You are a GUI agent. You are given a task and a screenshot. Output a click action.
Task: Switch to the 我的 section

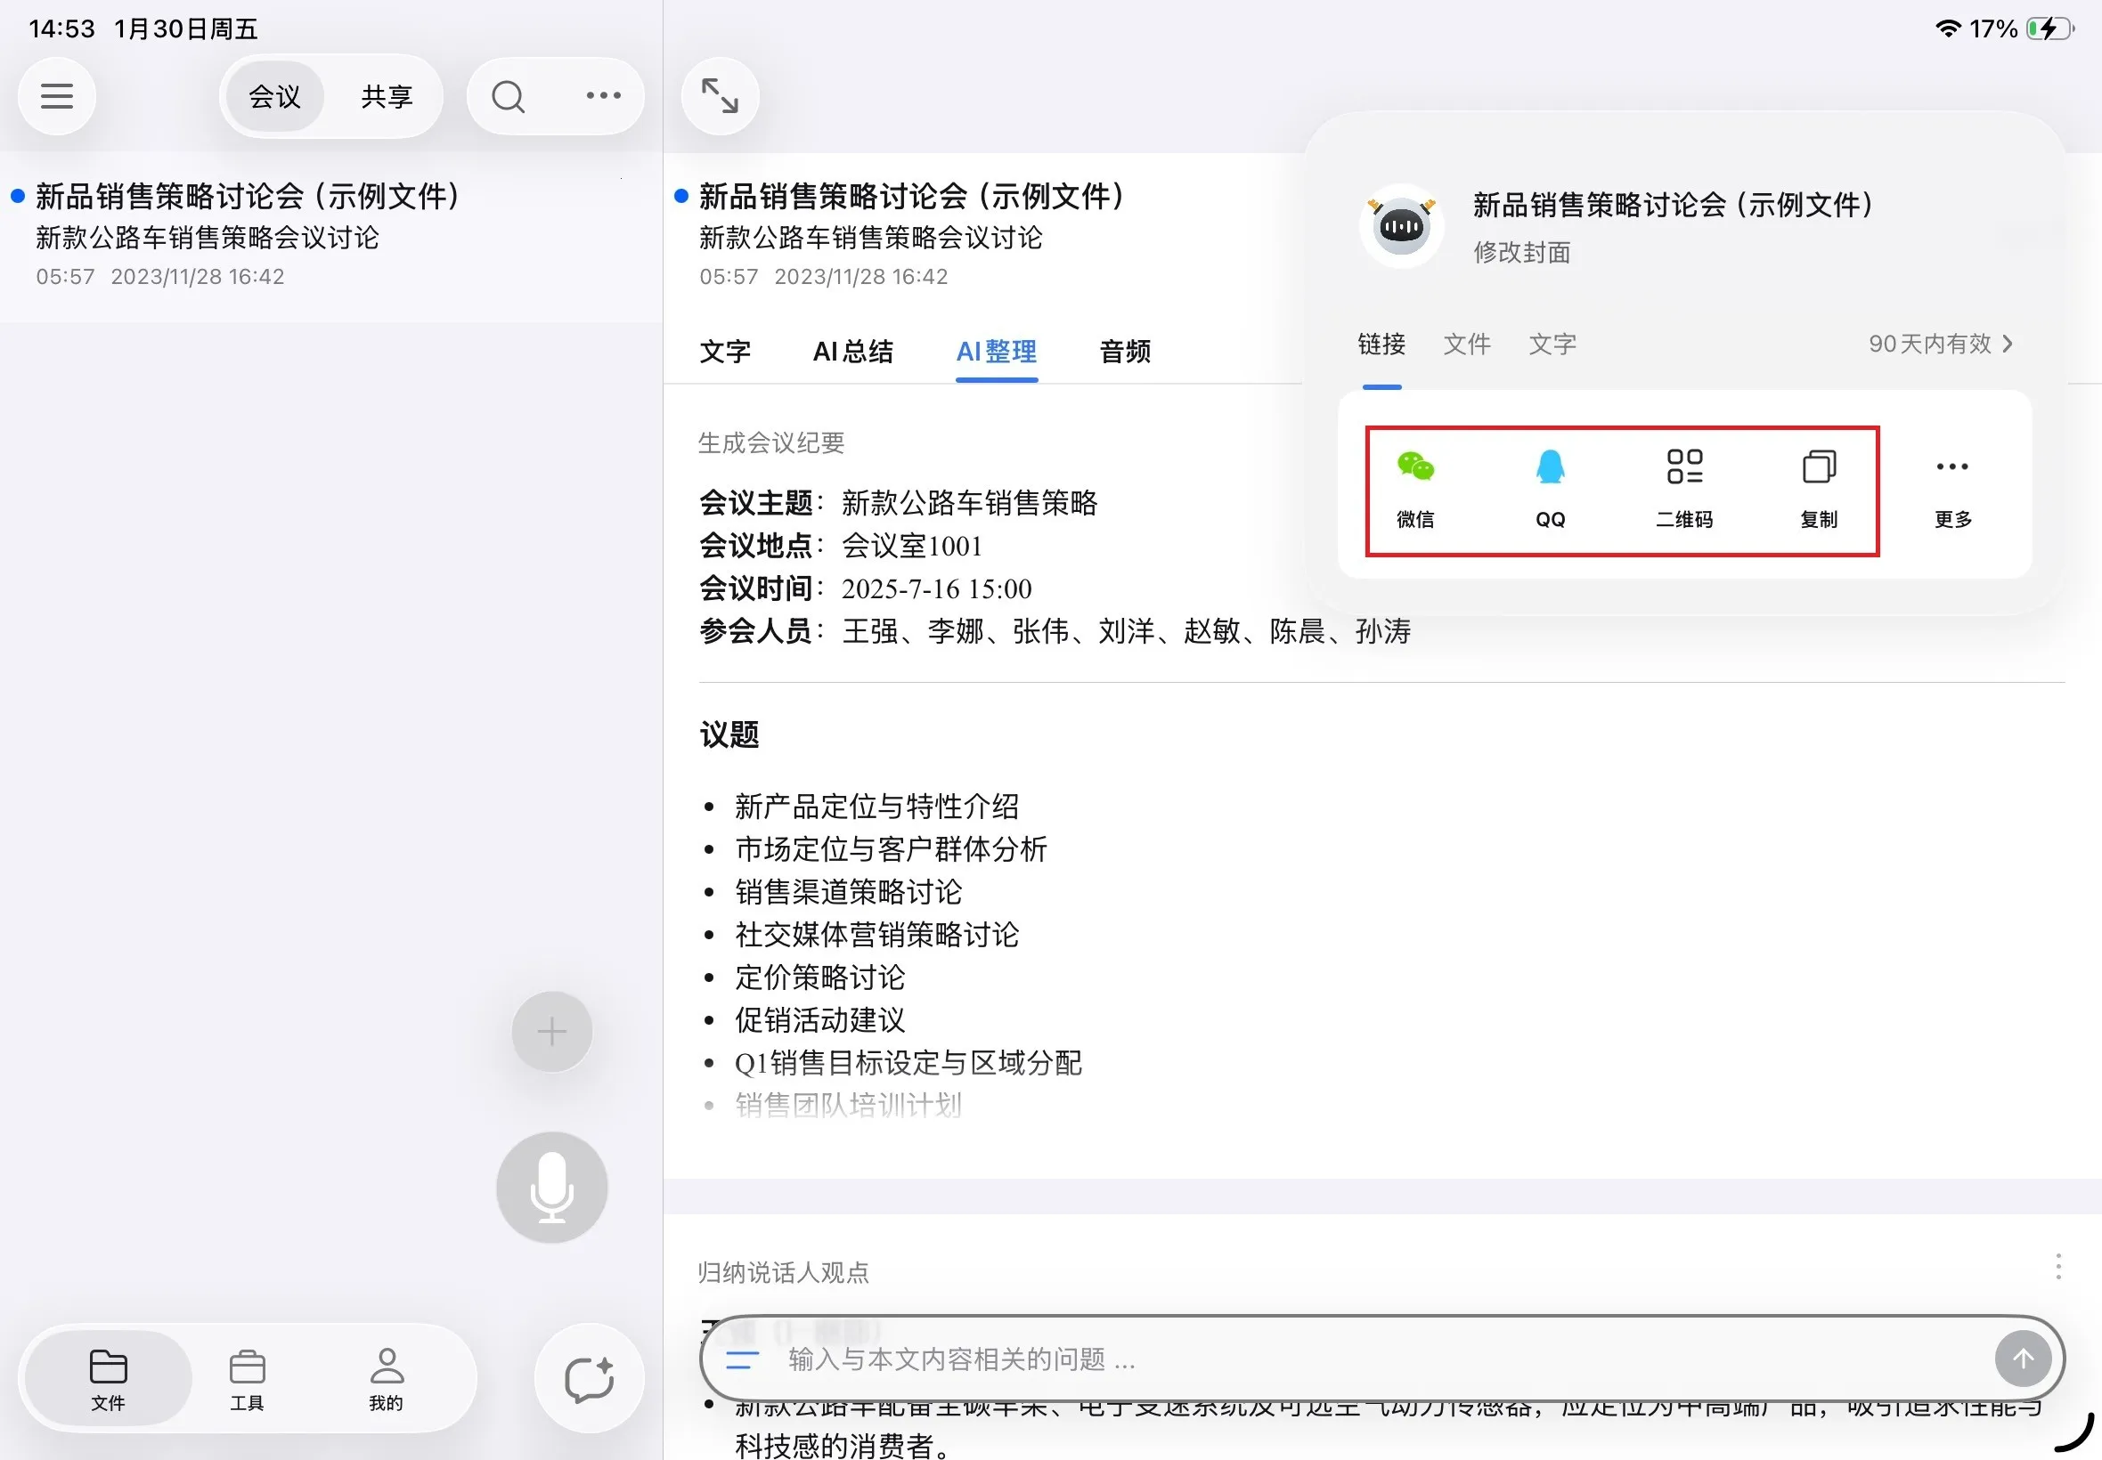click(386, 1379)
